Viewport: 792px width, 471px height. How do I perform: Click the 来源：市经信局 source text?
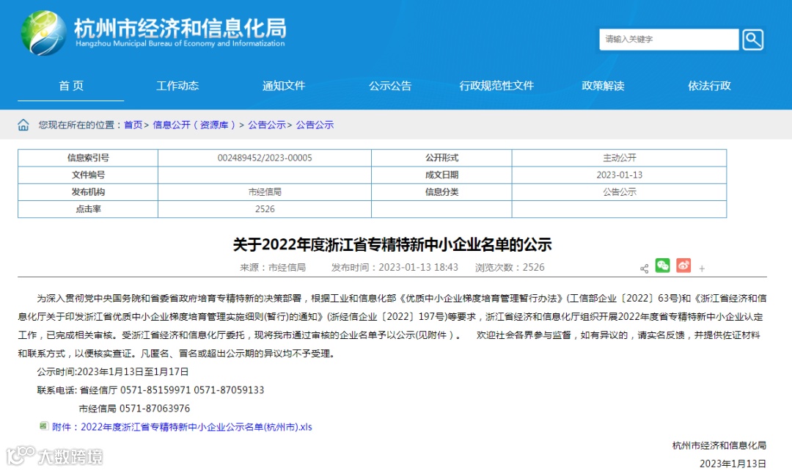point(273,267)
